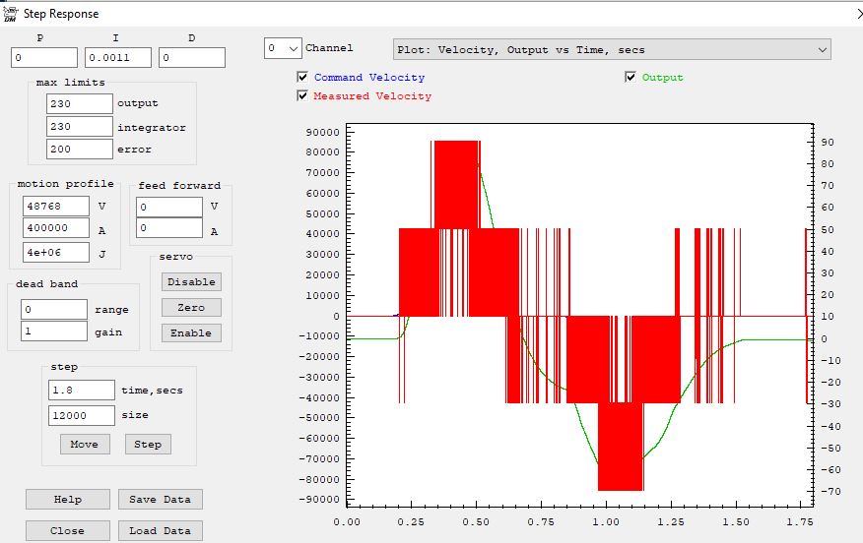The width and height of the screenshot is (863, 543).
Task: Toggle the Command Velocity checkbox
Action: point(302,78)
